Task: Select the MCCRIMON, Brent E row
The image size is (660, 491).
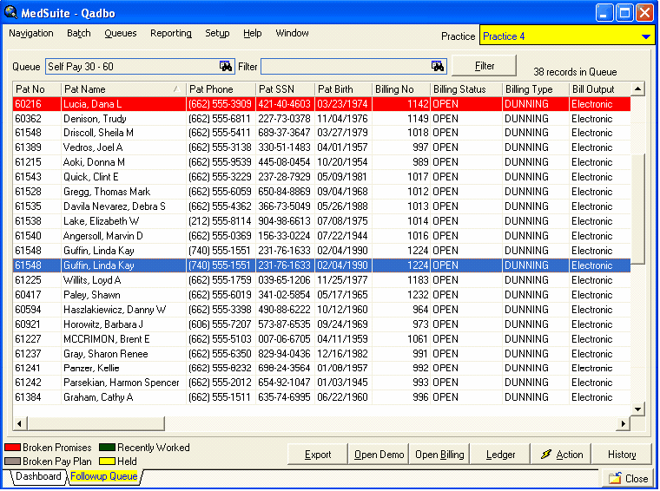Action: 321,339
